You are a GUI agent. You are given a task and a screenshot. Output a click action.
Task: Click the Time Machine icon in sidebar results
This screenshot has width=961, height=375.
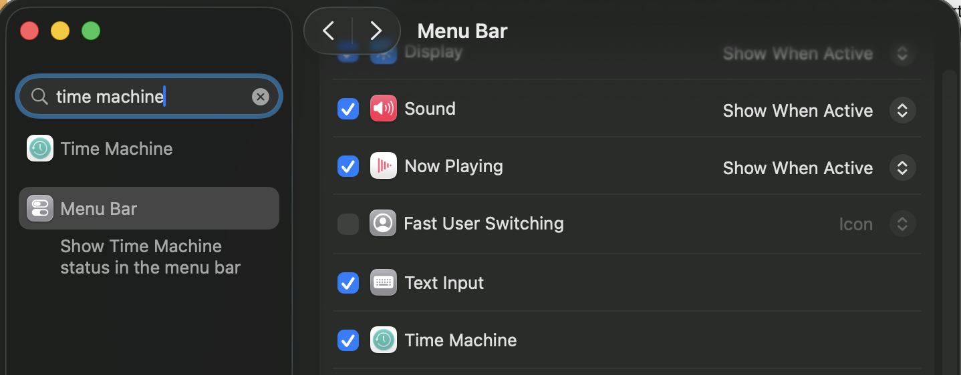point(40,148)
